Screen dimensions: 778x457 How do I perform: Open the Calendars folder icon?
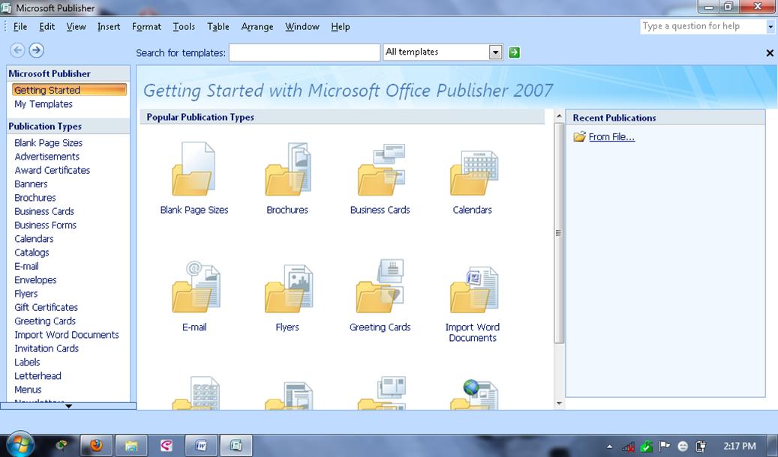474,172
